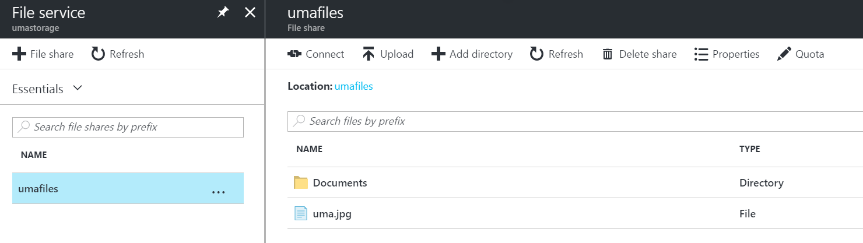This screenshot has height=243, width=863.
Task: Focus the Search files by prefix field
Action: 575,121
